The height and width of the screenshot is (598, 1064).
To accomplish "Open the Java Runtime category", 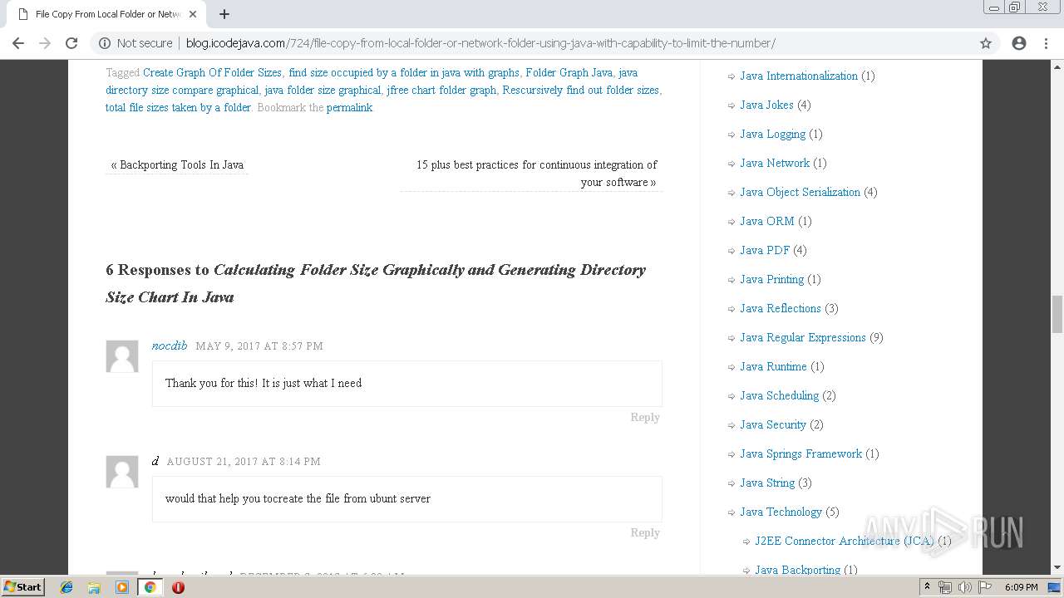I will (x=773, y=366).
